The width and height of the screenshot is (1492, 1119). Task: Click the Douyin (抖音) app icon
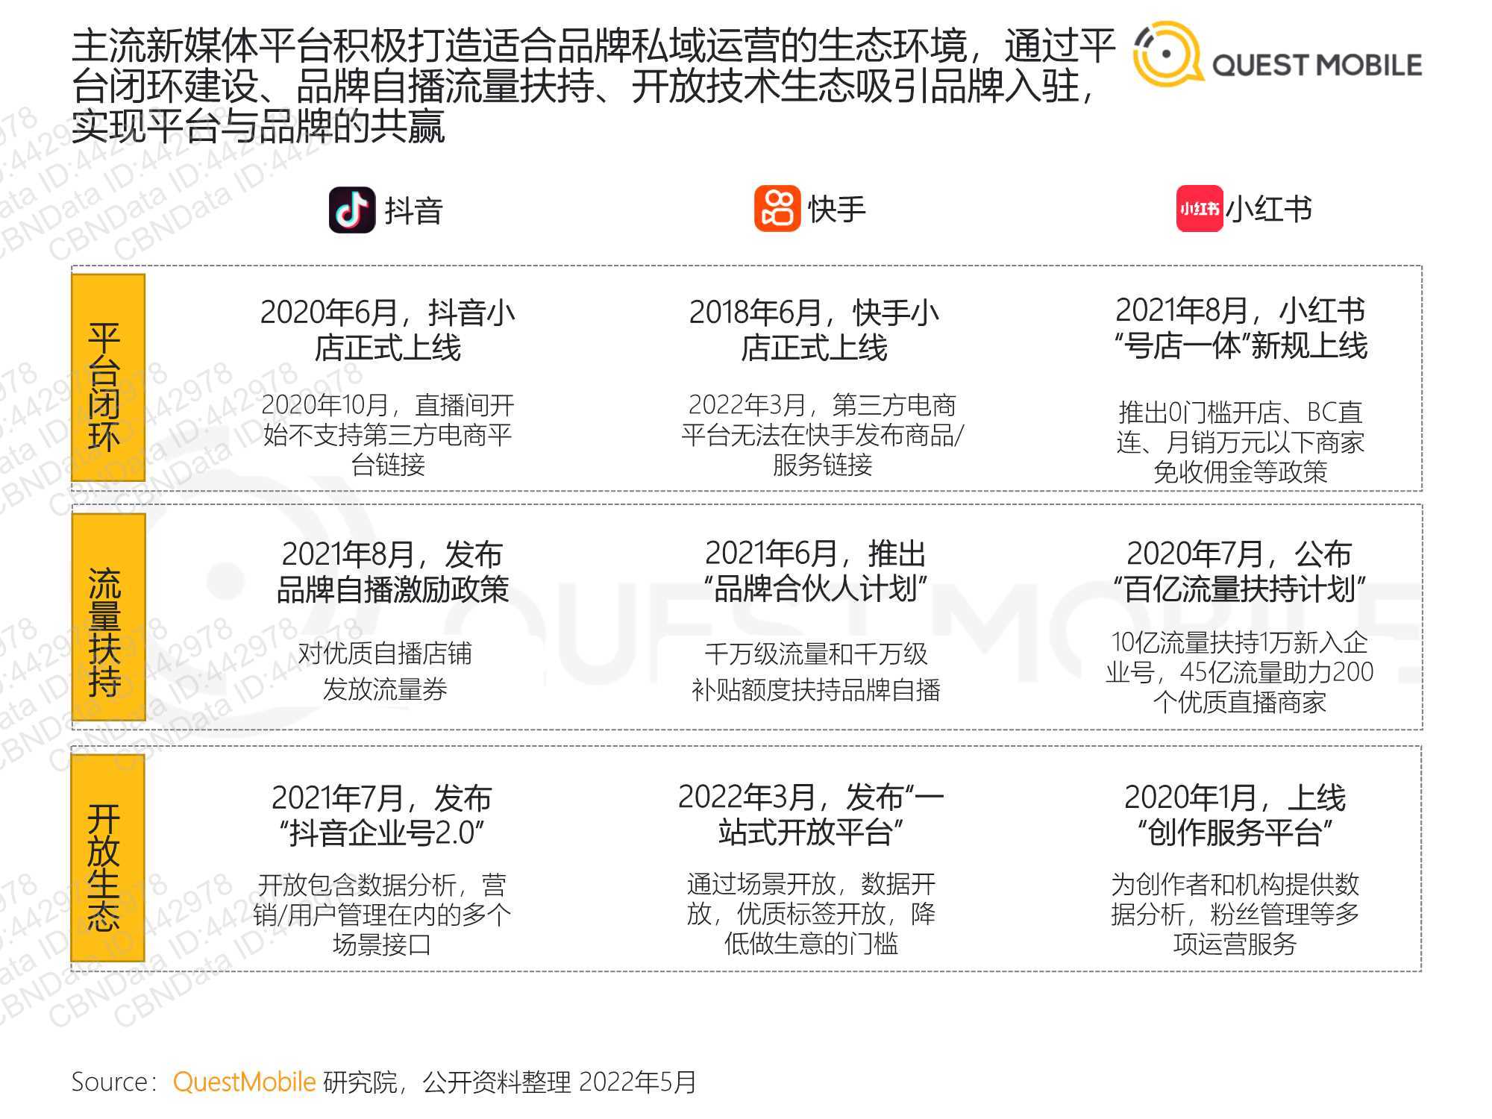pos(352,210)
